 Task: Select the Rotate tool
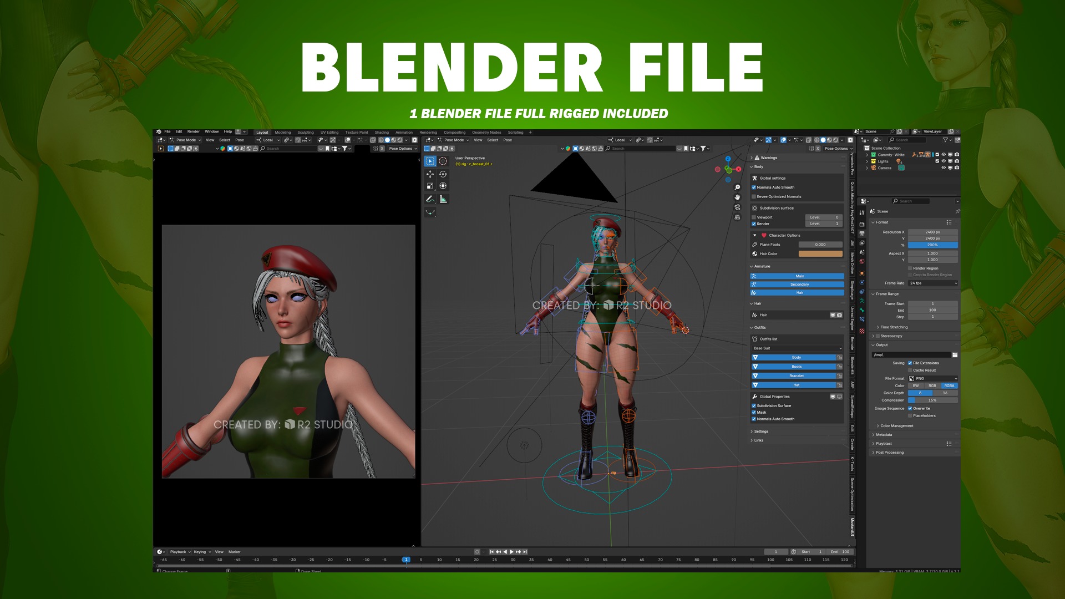pos(443,174)
